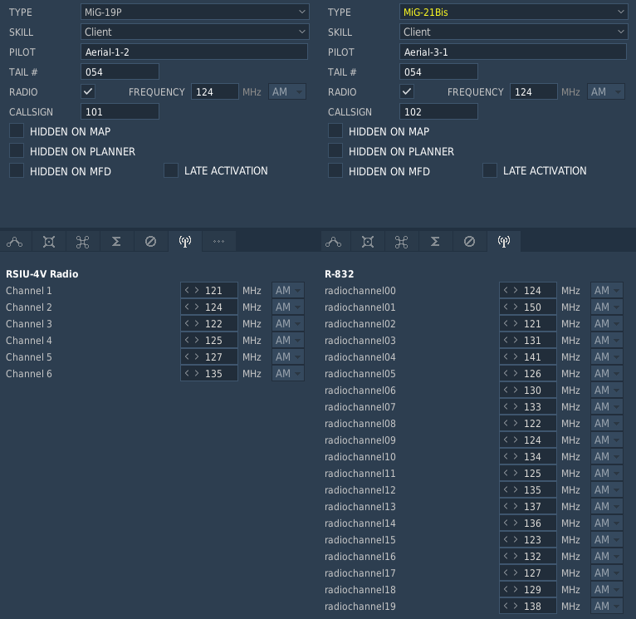Click radiochannel07 frequency value 133
The image size is (636, 619).
tap(532, 407)
